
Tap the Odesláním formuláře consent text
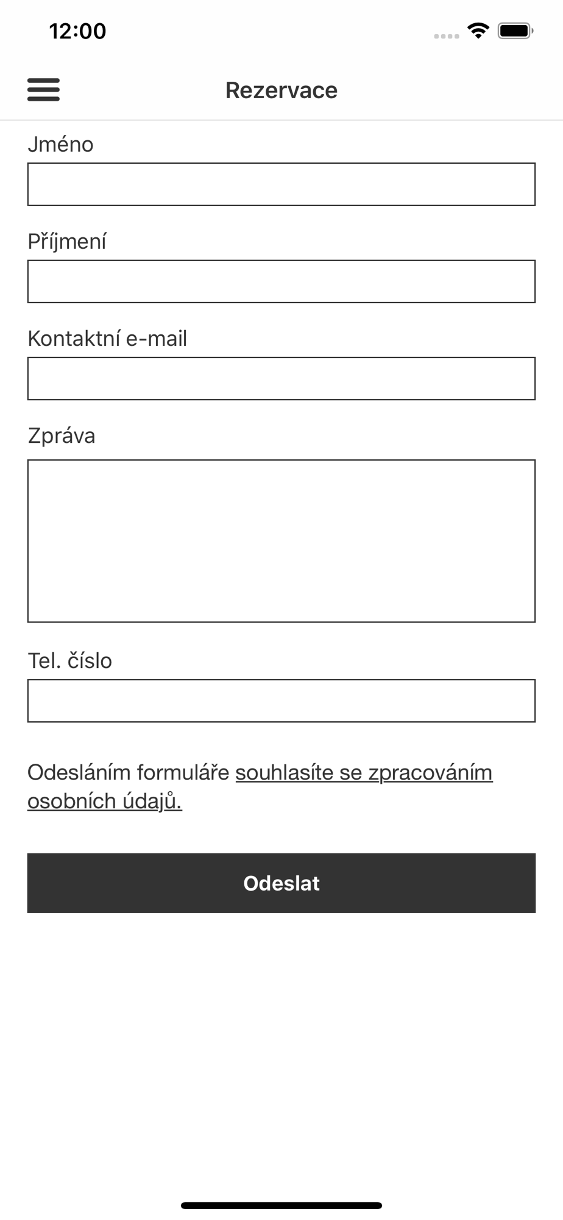(129, 772)
